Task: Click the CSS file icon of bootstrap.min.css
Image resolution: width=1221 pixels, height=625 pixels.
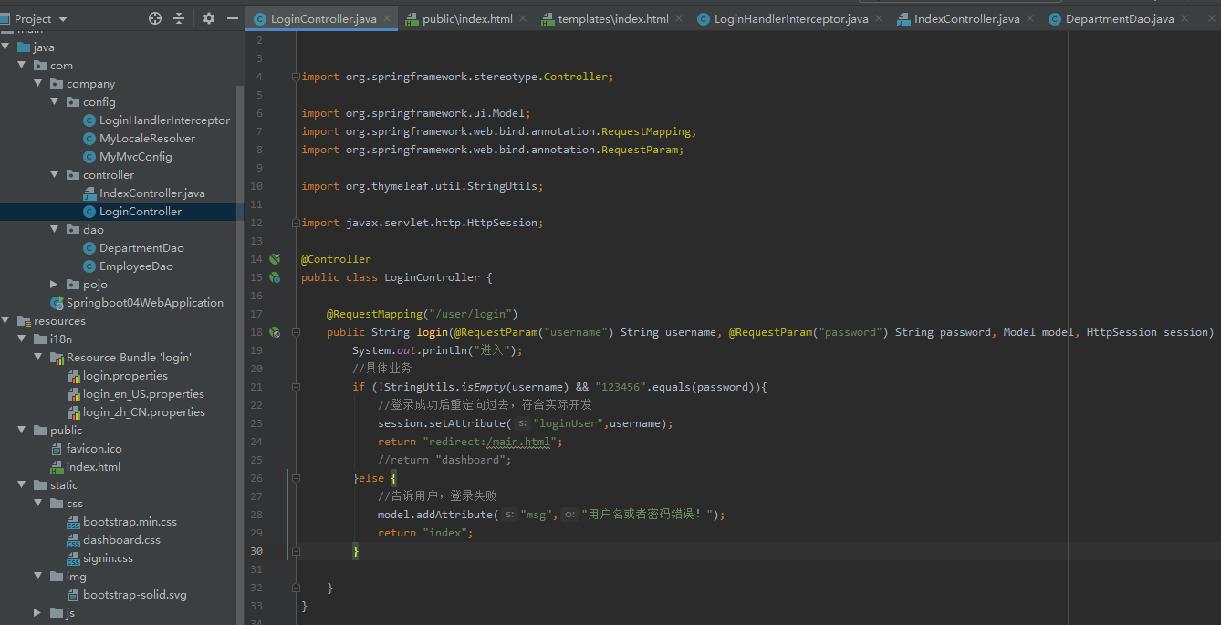Action: point(73,522)
